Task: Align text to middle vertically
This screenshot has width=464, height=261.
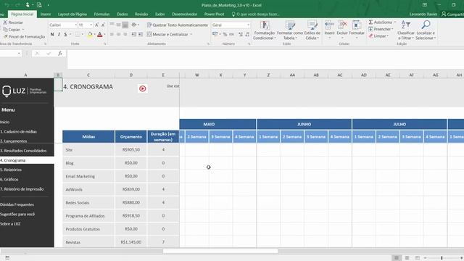Action: (x=118, y=25)
